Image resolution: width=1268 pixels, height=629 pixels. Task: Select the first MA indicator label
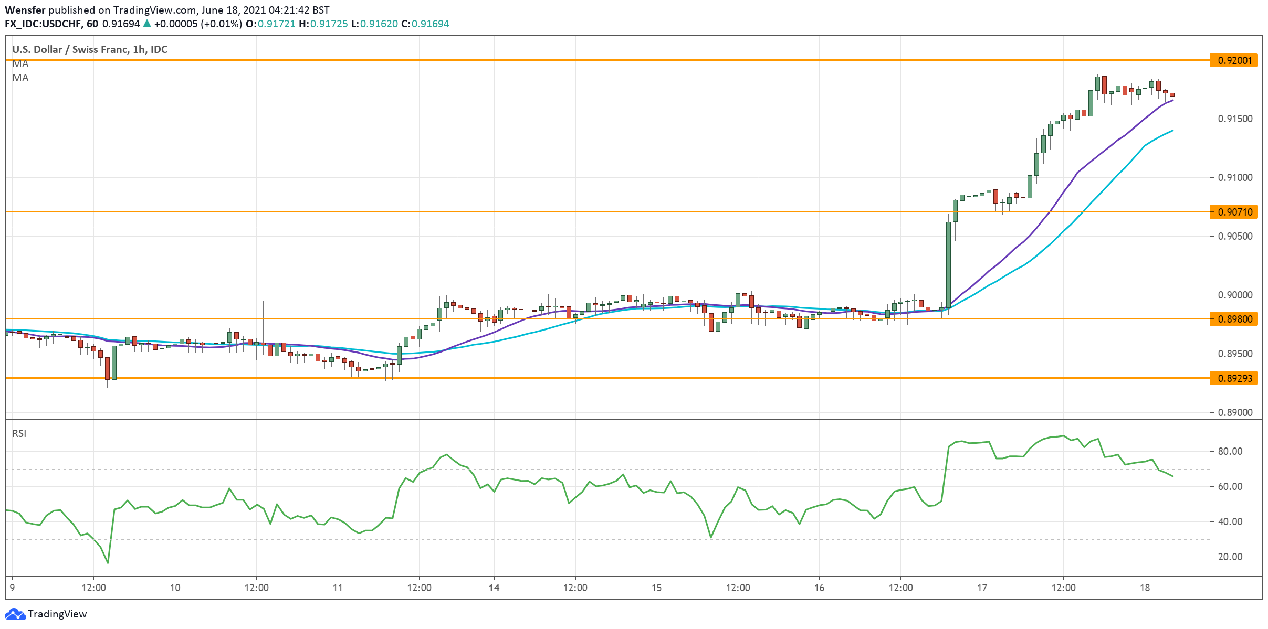tap(20, 64)
